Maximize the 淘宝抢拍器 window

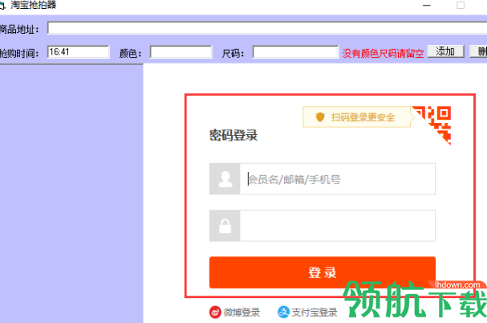tap(461, 5)
